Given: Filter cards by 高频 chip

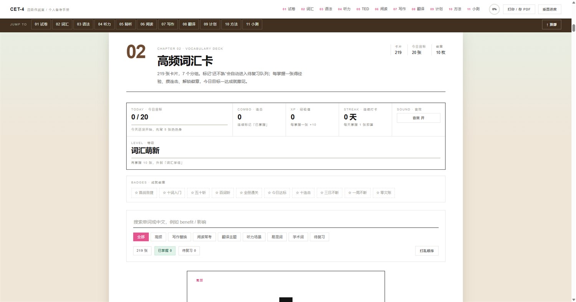Looking at the screenshot, I should [x=158, y=237].
